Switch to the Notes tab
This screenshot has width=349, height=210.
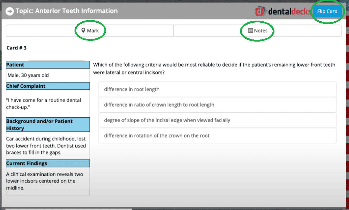257,31
